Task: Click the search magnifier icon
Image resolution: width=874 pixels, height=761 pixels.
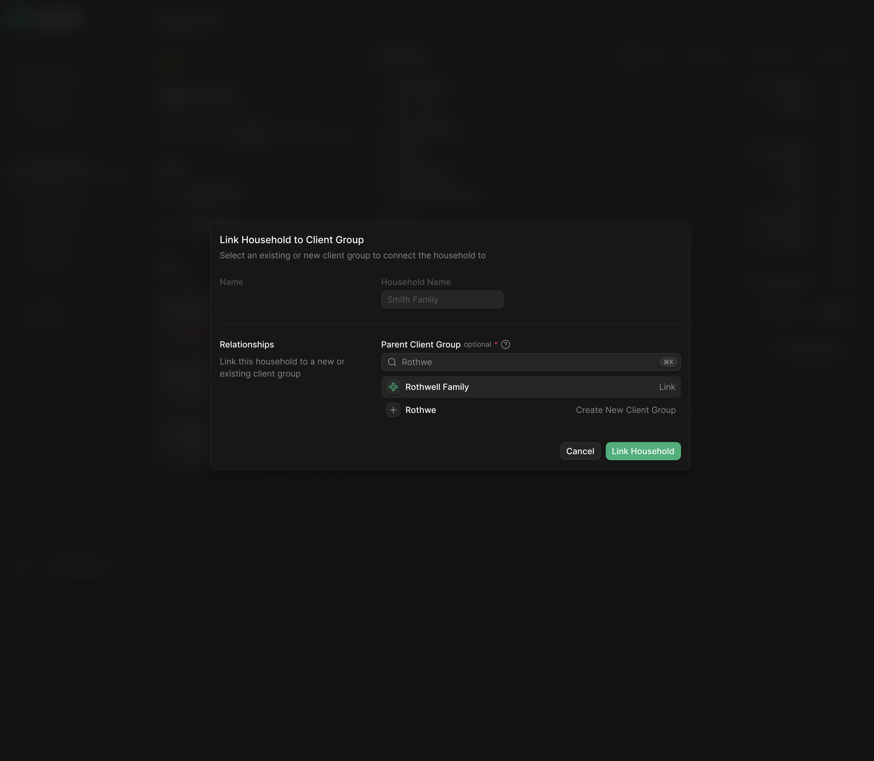Action: [x=392, y=362]
